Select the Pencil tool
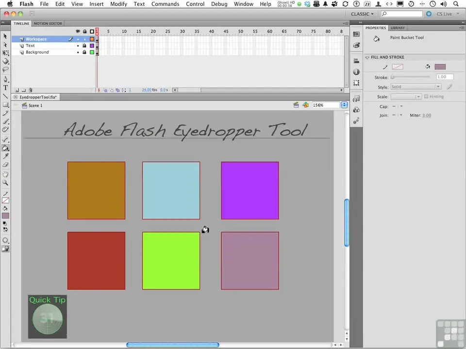Image resolution: width=466 pixels, height=349 pixels. [x=5, y=113]
